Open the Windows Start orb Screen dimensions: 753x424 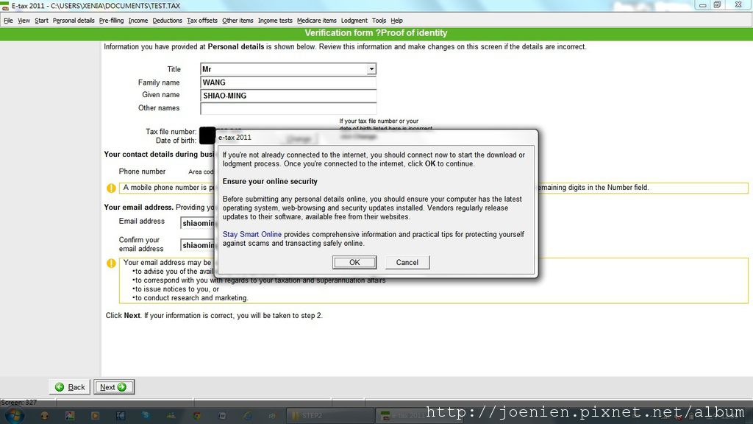14,415
